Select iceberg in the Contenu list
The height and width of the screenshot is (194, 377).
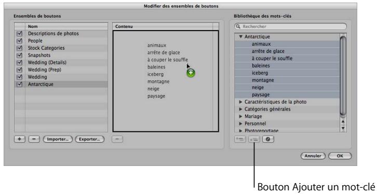155,74
